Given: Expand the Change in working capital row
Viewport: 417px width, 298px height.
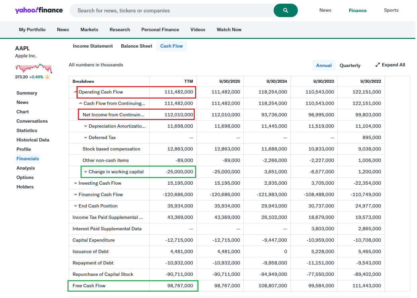Looking at the screenshot, I should pyautogui.click(x=86, y=172).
